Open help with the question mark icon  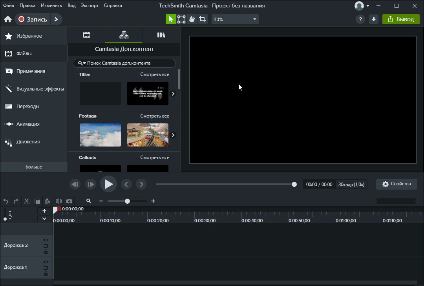click(x=360, y=19)
